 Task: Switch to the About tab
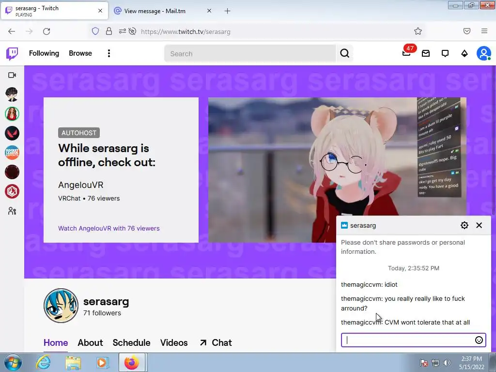coord(90,342)
